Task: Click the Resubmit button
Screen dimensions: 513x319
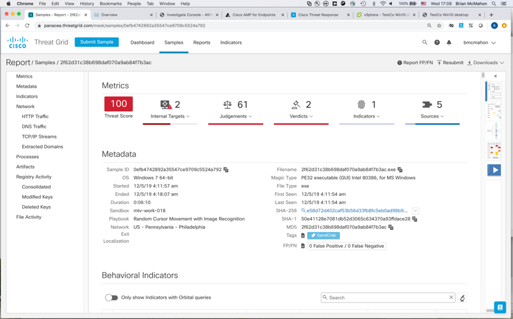Action: pyautogui.click(x=450, y=63)
